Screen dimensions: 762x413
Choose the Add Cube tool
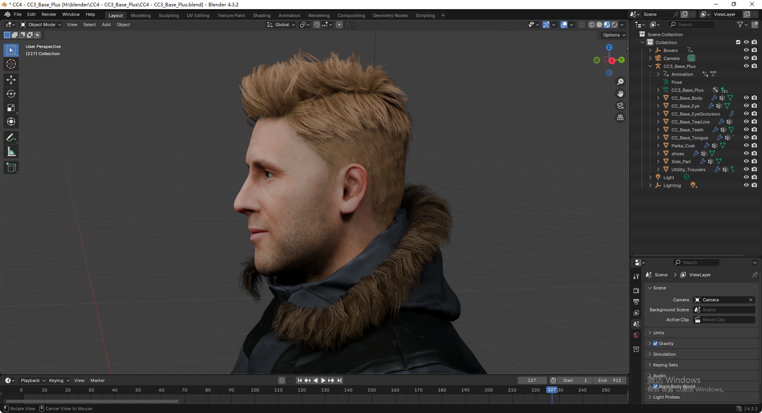coord(11,168)
